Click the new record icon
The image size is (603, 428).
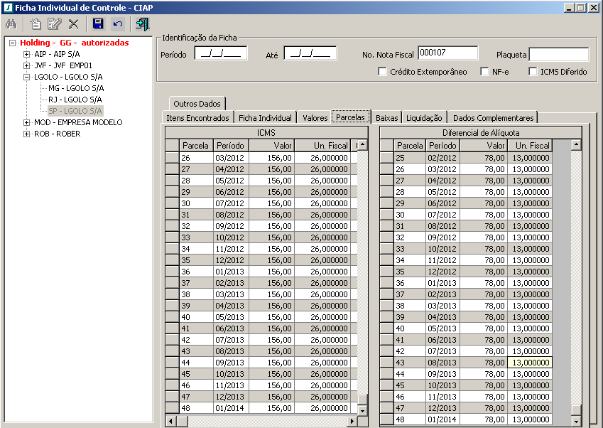[x=36, y=24]
